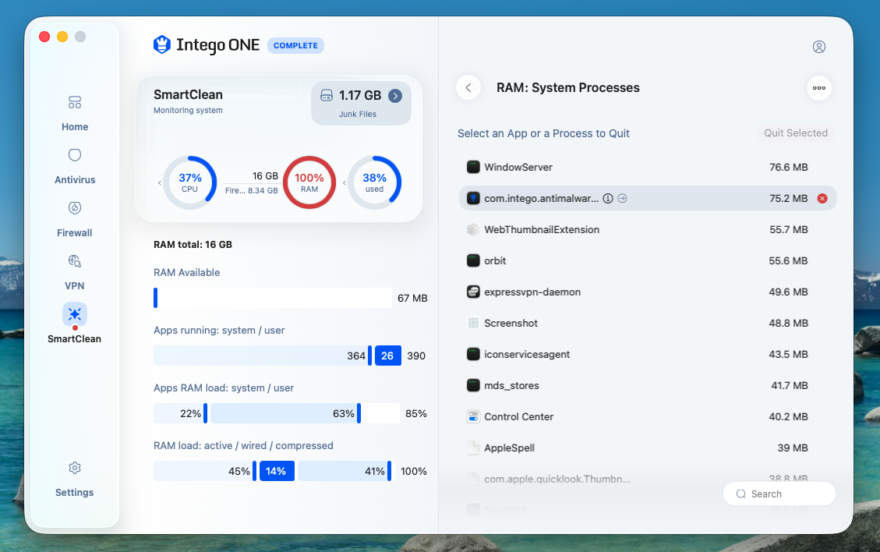Open the Home tab label
Screen dimensions: 880x552
point(75,127)
